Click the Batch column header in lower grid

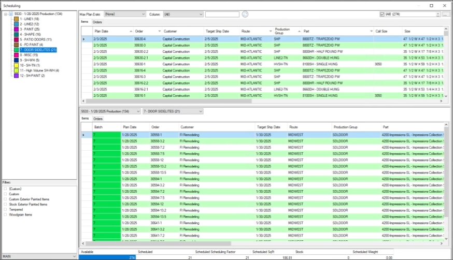[x=107, y=127]
